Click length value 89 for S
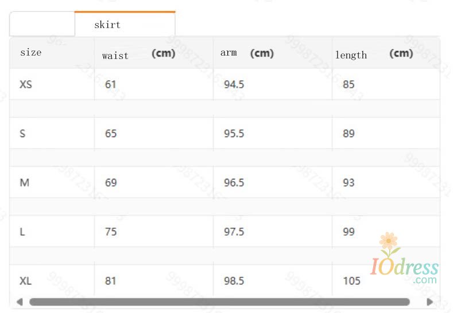This screenshot has height=313, width=453. click(349, 134)
